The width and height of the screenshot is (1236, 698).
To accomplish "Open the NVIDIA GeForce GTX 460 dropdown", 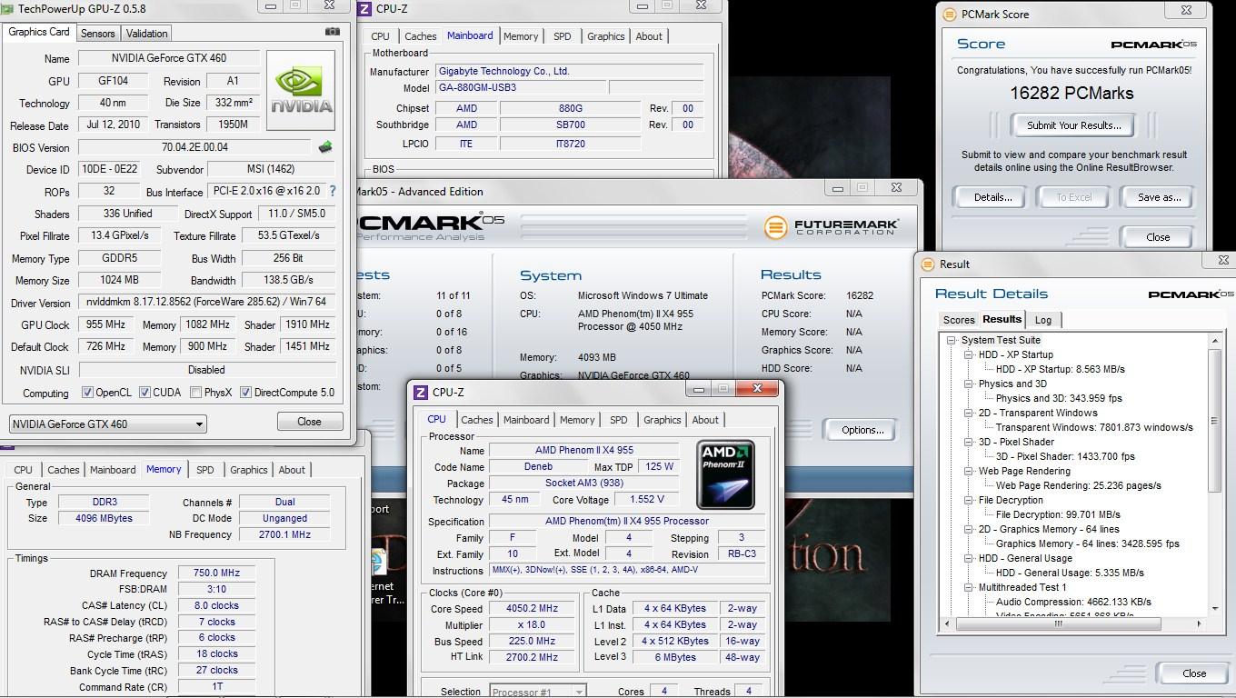I will coord(107,424).
